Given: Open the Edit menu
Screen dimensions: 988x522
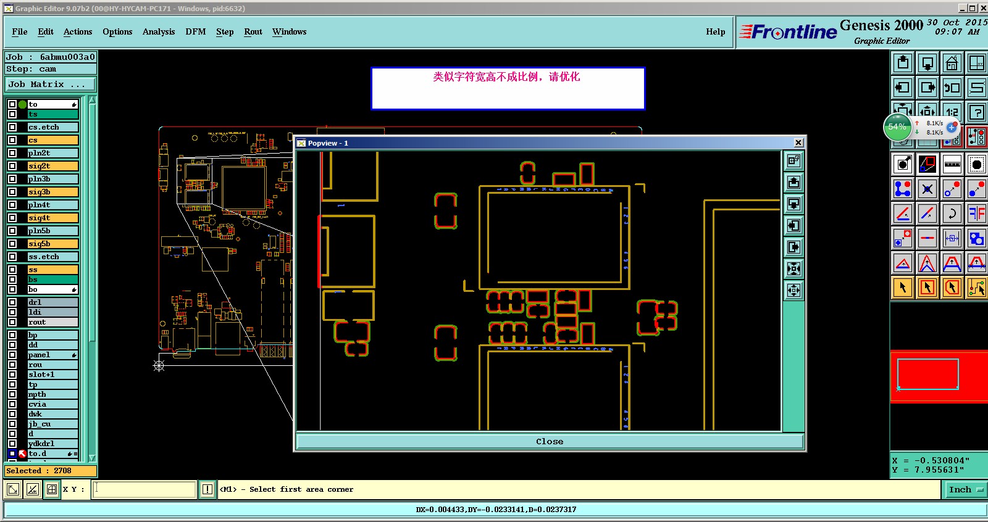Looking at the screenshot, I should click(46, 32).
